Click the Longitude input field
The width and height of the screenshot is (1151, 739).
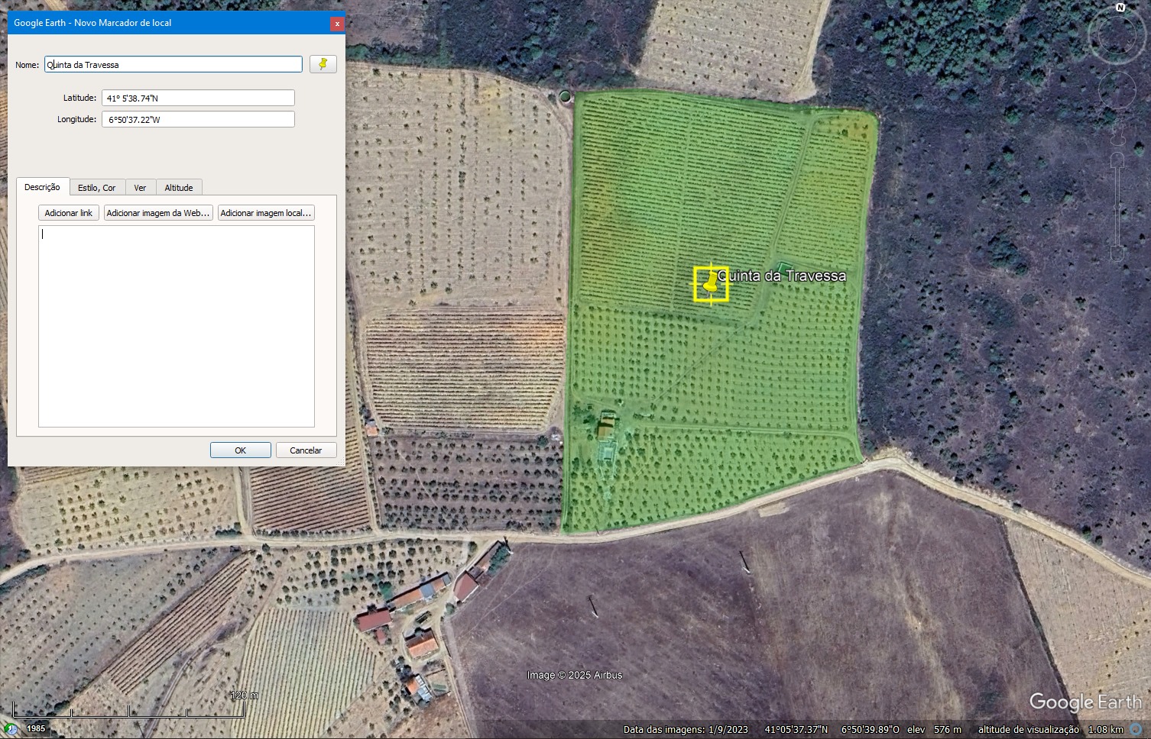pos(198,119)
